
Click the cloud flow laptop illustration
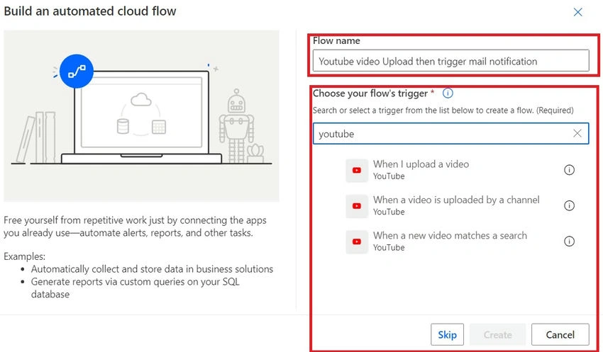141,116
